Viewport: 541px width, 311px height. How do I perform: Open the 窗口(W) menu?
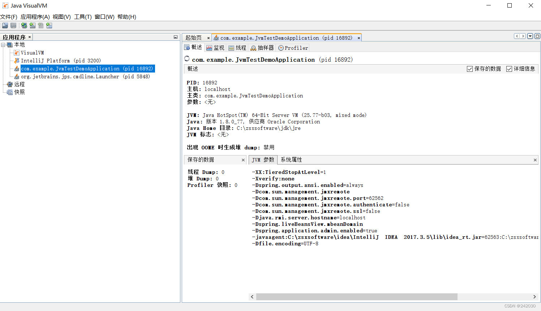tap(104, 17)
